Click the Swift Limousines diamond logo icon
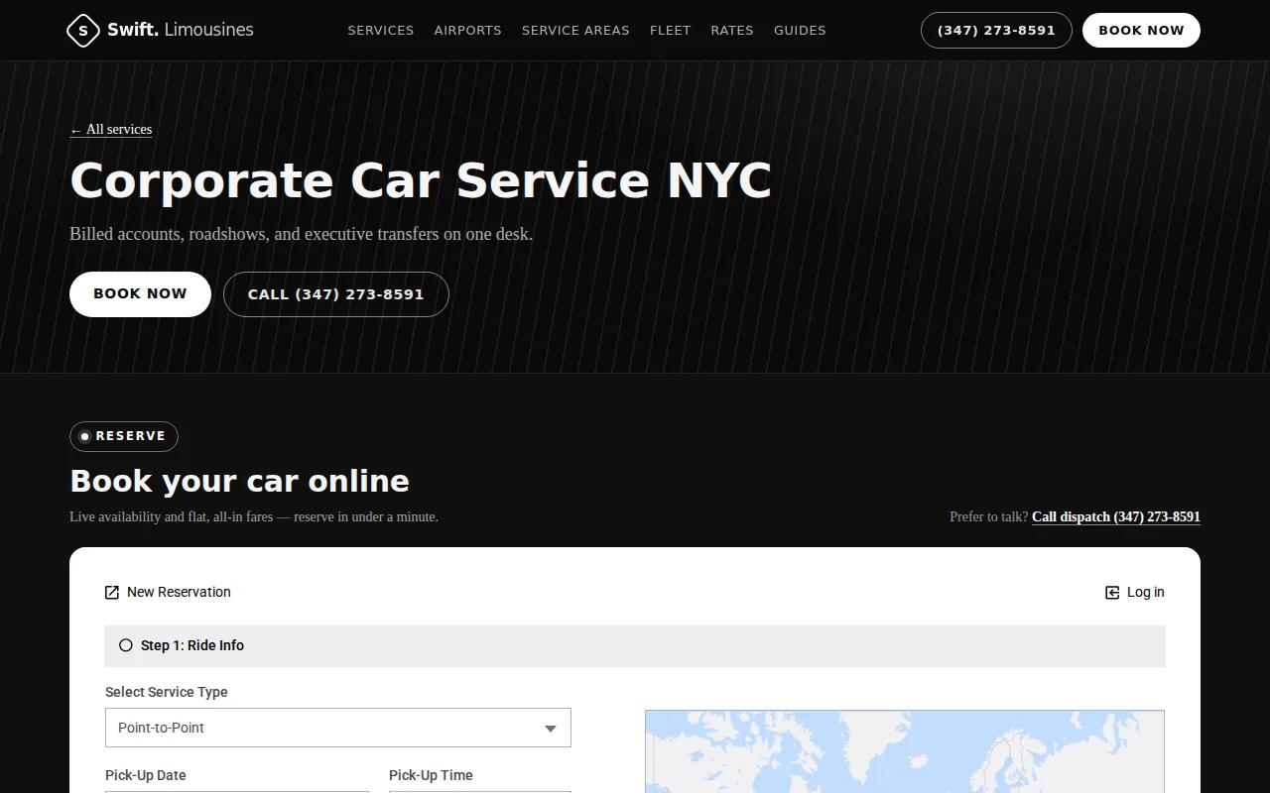The image size is (1270, 793). pyautogui.click(x=82, y=31)
